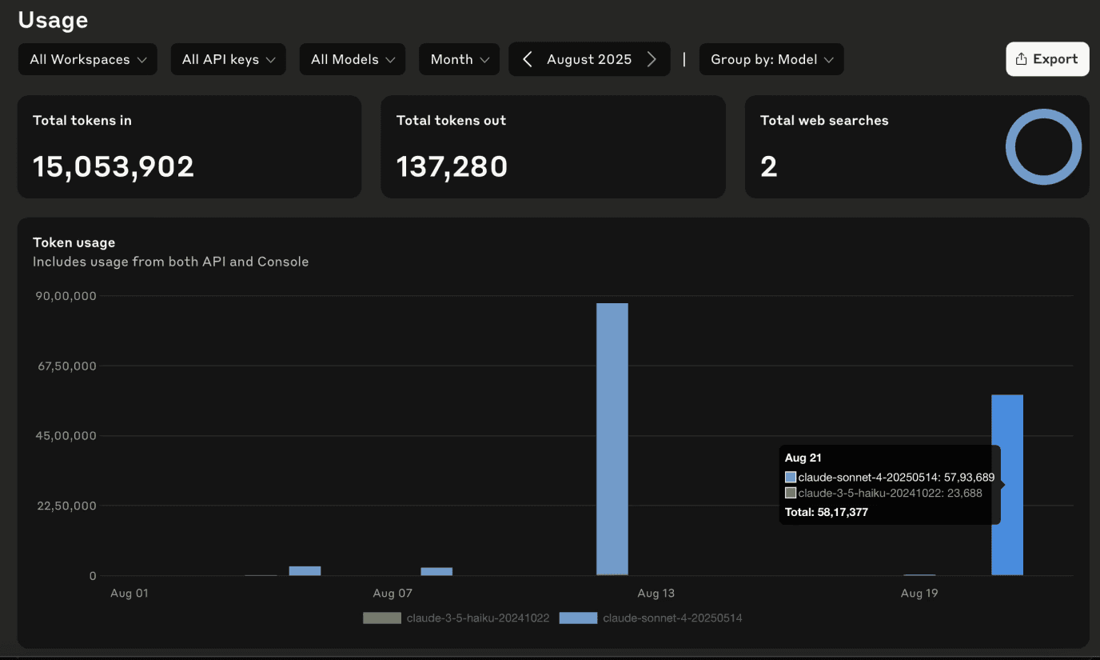Click the Export share icon
The width and height of the screenshot is (1100, 660).
click(x=1020, y=58)
